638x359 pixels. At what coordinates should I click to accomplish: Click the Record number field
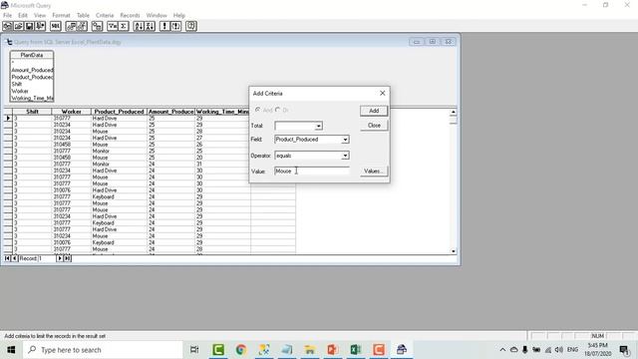pos(47,258)
